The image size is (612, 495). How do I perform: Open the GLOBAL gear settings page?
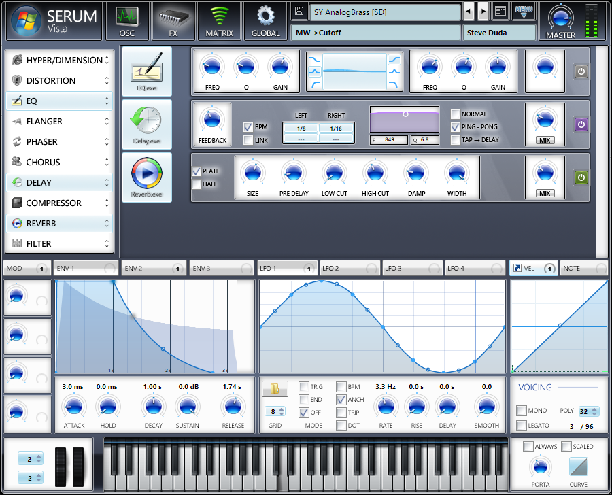266,21
